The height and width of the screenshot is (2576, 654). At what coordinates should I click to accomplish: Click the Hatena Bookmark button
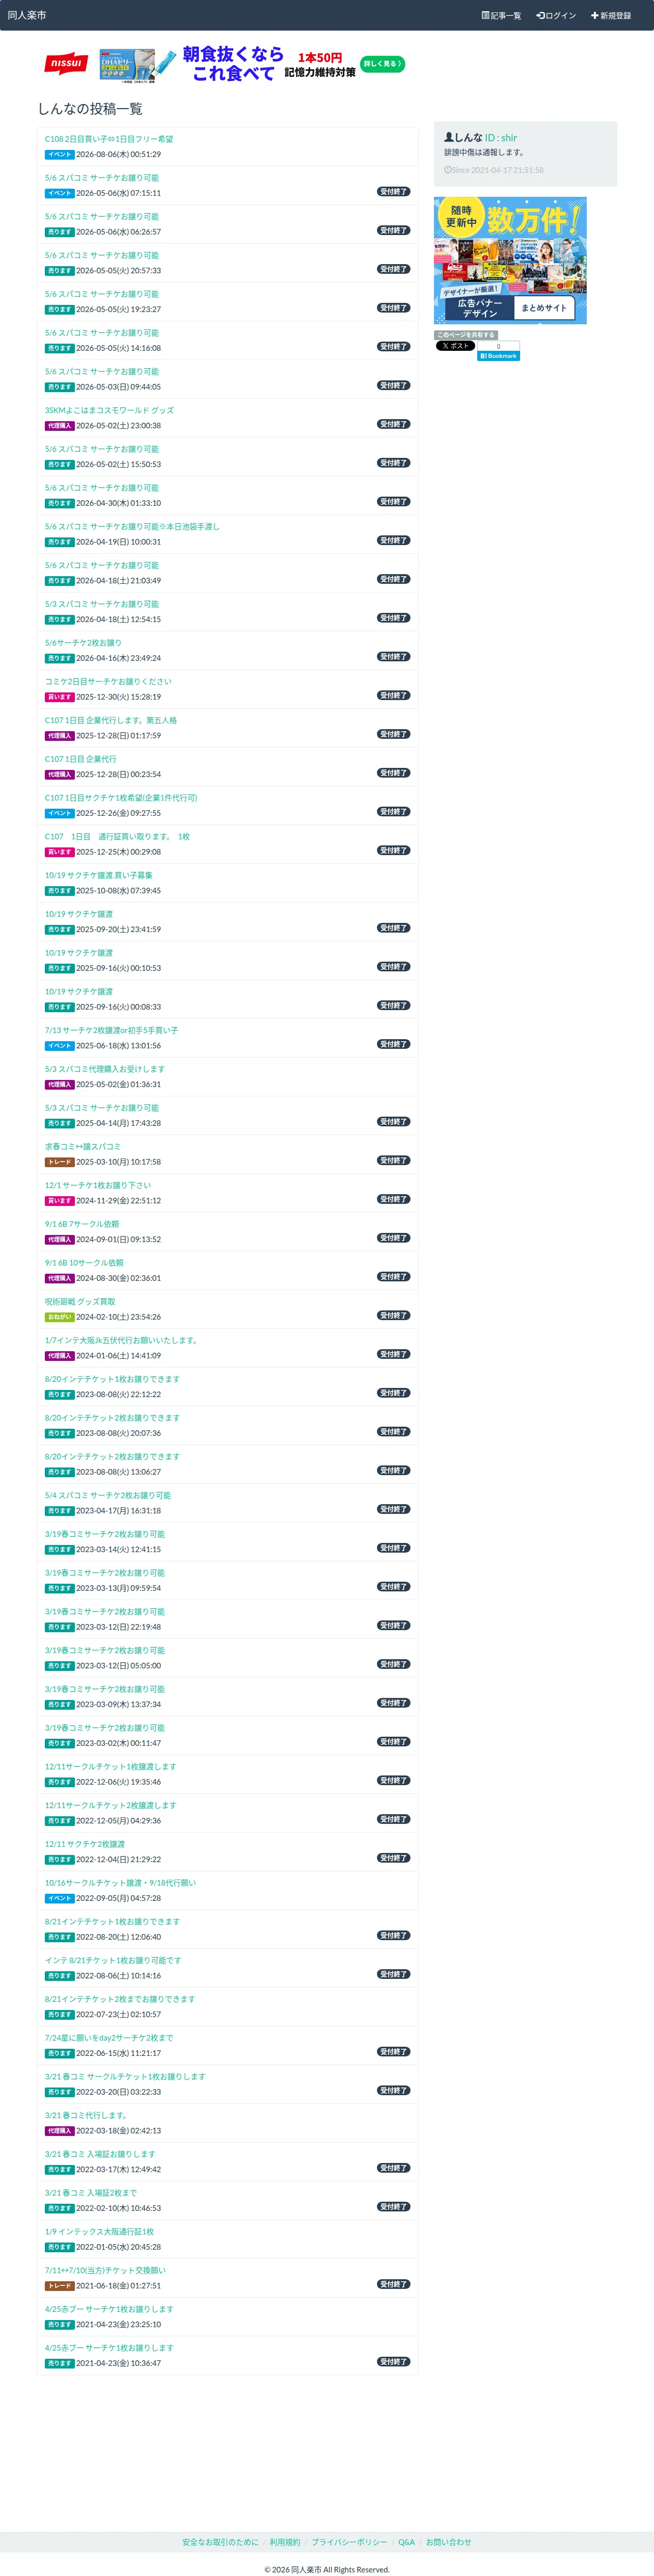pos(498,356)
